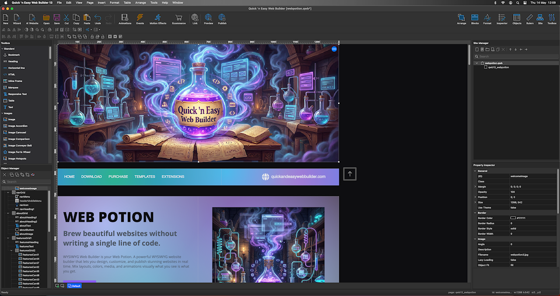Open the Format panel
This screenshot has height=296, width=560.
[x=487, y=19]
